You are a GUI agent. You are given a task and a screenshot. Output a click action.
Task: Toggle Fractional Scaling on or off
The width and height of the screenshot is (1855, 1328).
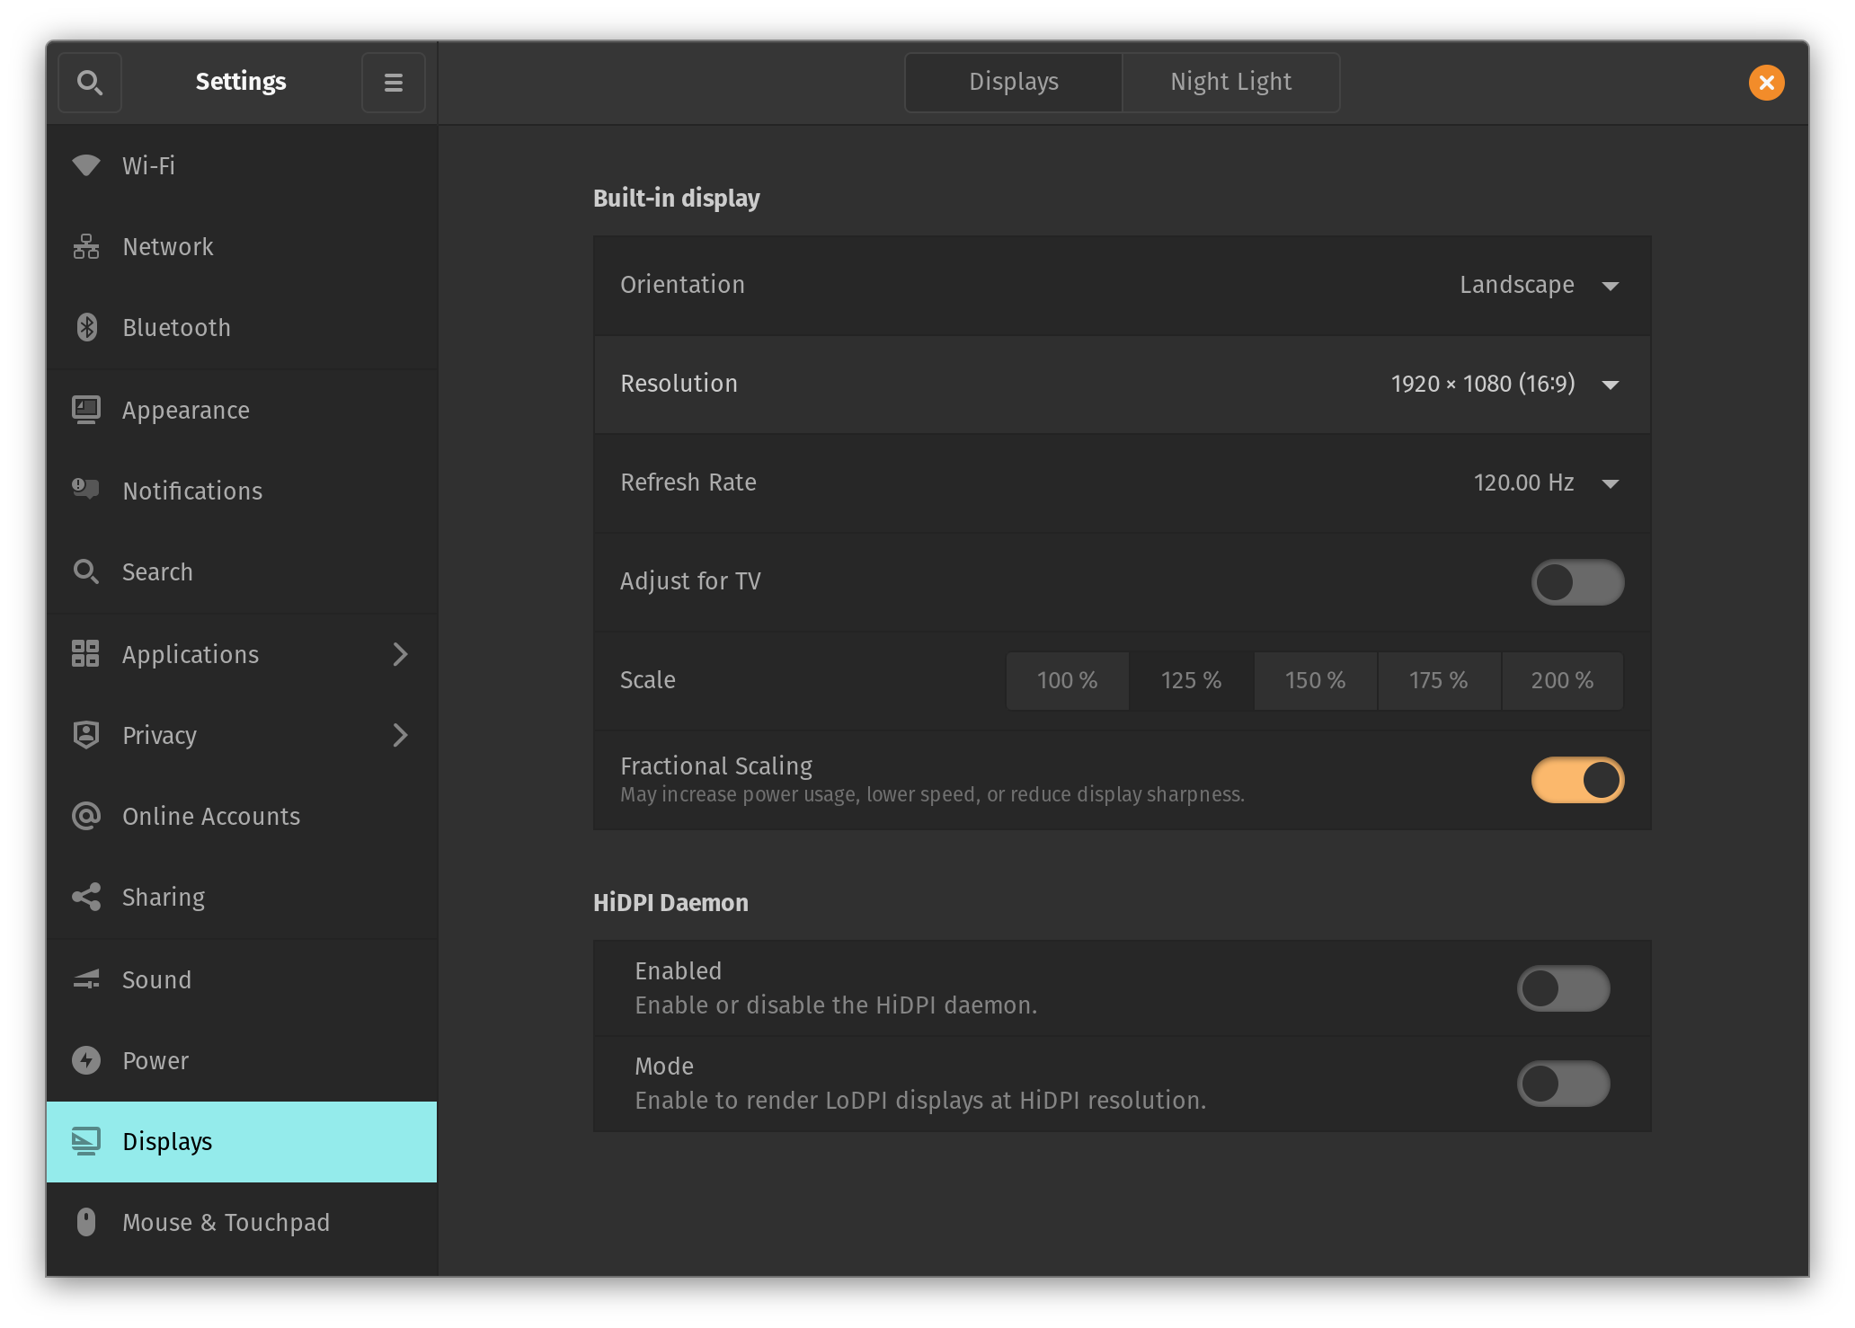1577,779
